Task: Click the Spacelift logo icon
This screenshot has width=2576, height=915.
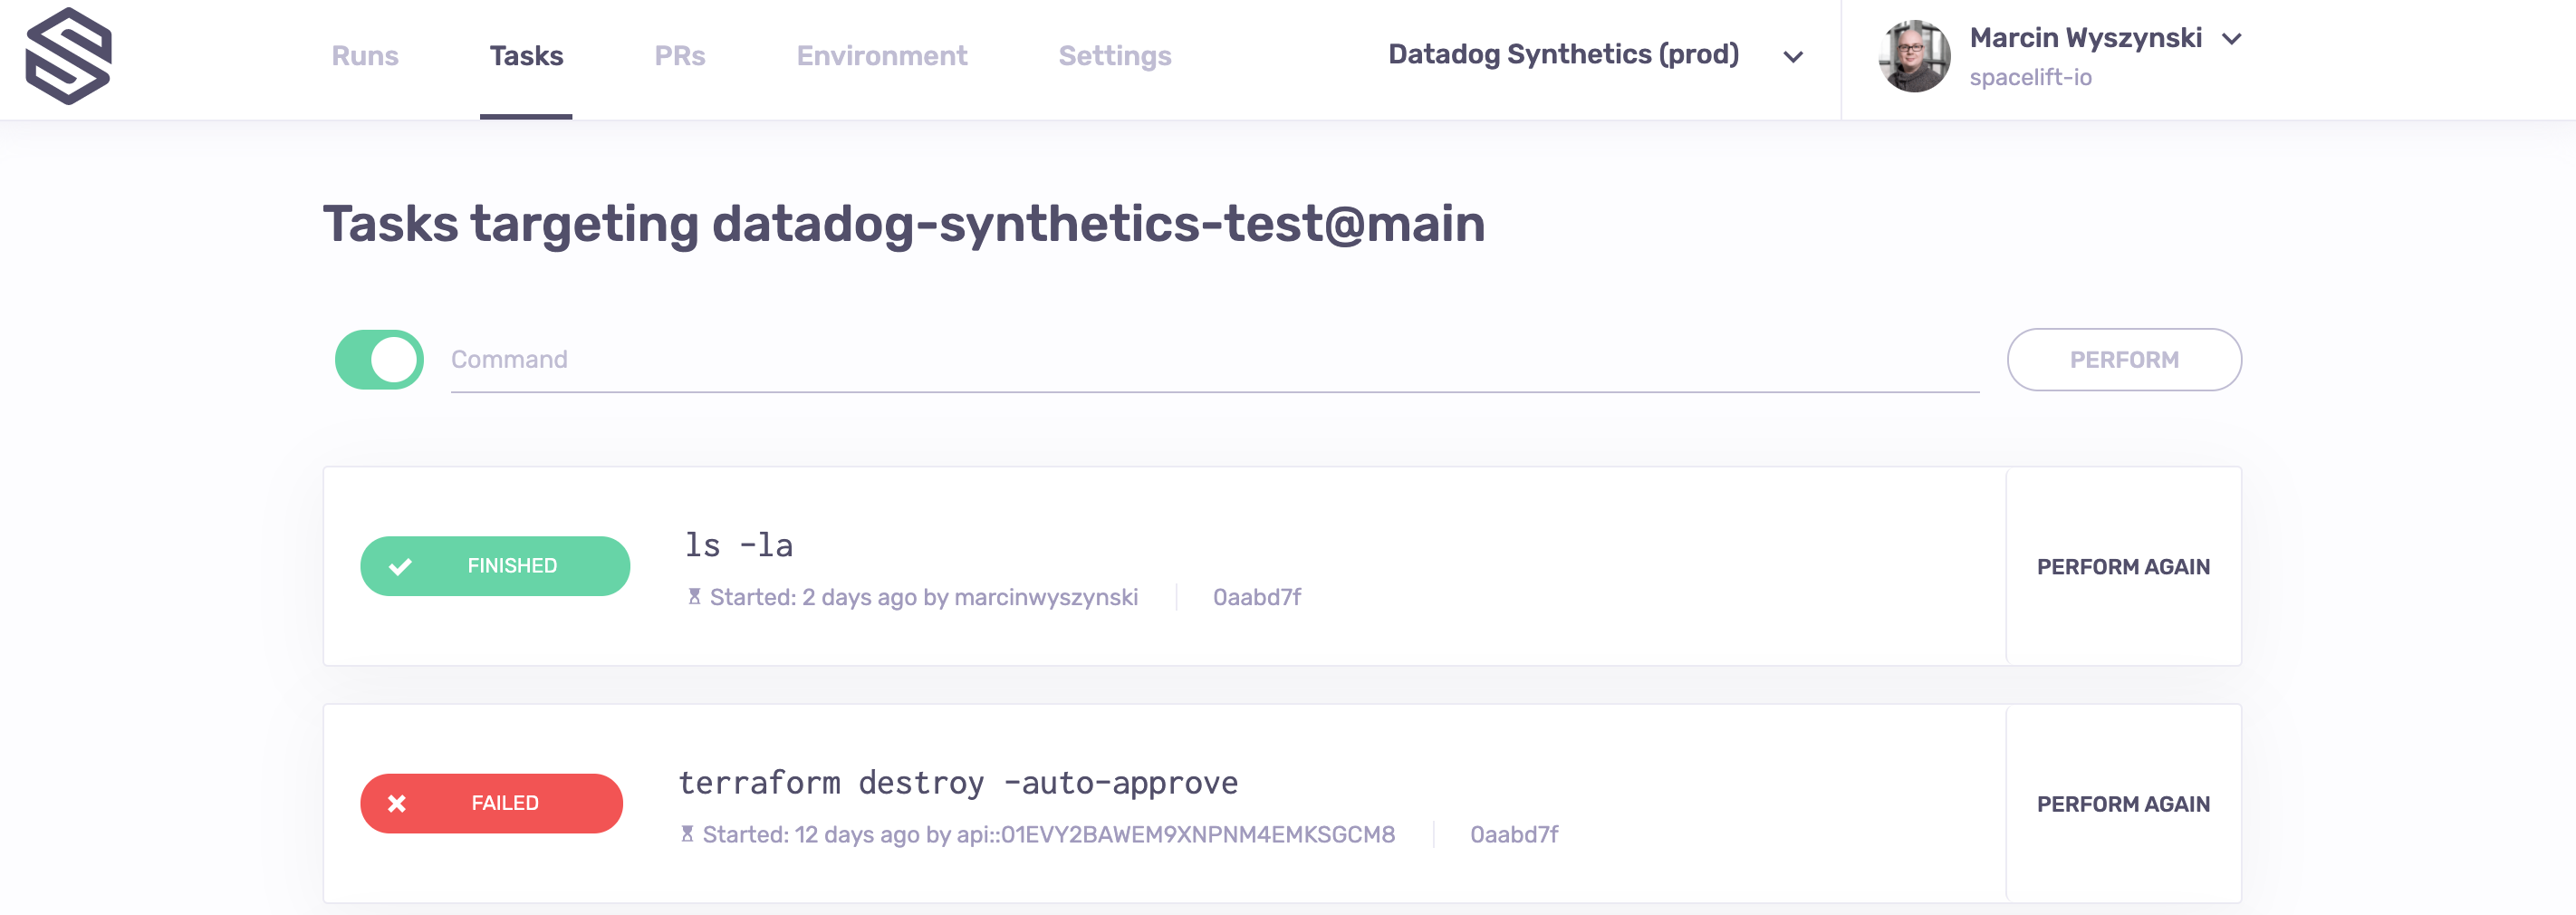Action: click(68, 56)
